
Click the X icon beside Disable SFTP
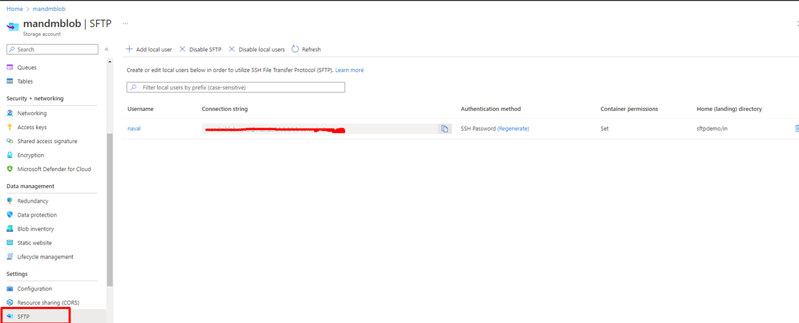click(182, 49)
